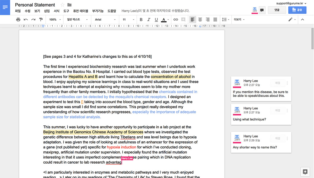Open the chat bubble icon
Viewport: 314px width, 178px height.
tap(262, 10)
